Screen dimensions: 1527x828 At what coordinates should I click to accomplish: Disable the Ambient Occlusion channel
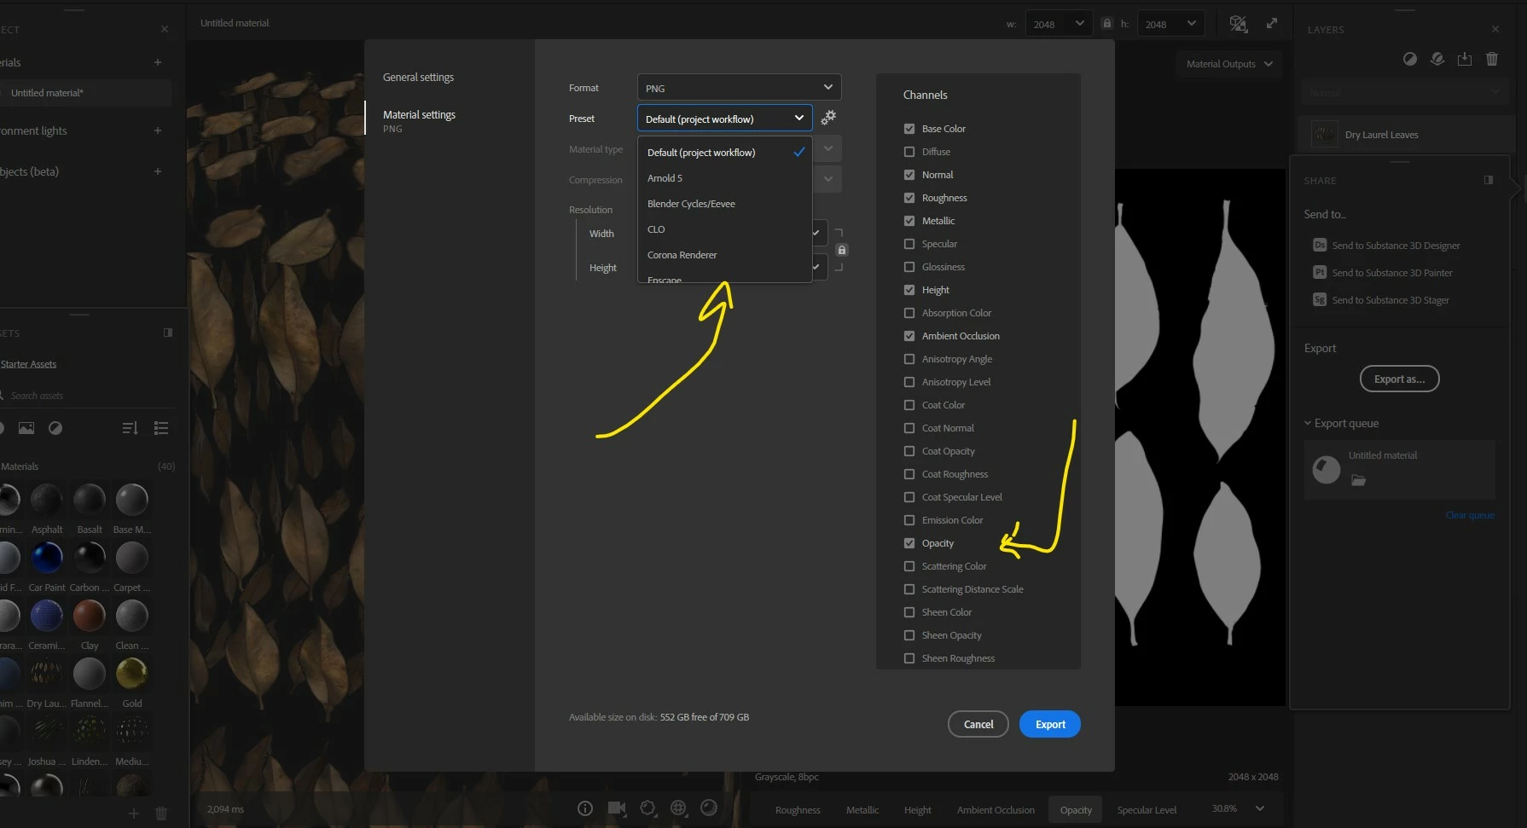tap(909, 336)
